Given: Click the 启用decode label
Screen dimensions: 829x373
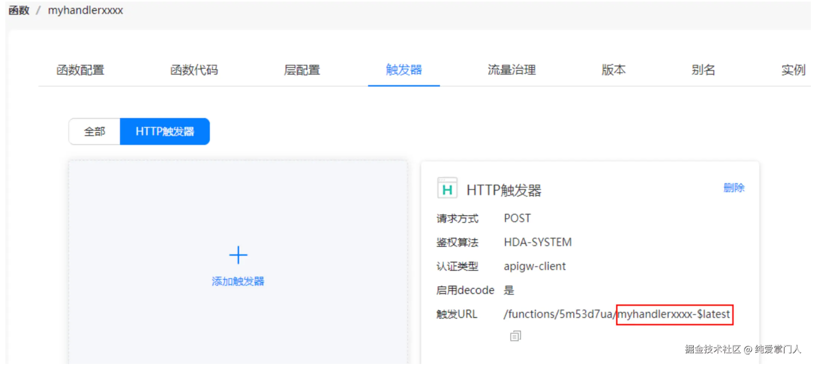Looking at the screenshot, I should [465, 290].
